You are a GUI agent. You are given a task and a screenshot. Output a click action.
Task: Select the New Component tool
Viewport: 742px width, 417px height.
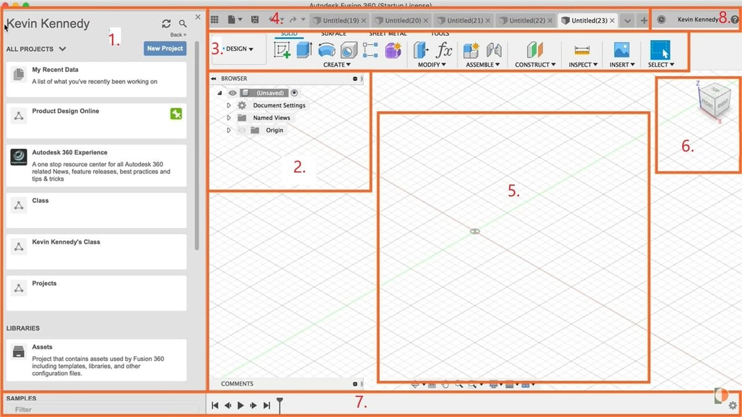pyautogui.click(x=471, y=50)
